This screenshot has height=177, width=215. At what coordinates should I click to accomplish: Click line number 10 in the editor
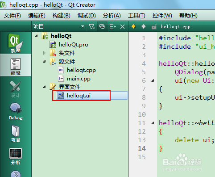(142, 114)
